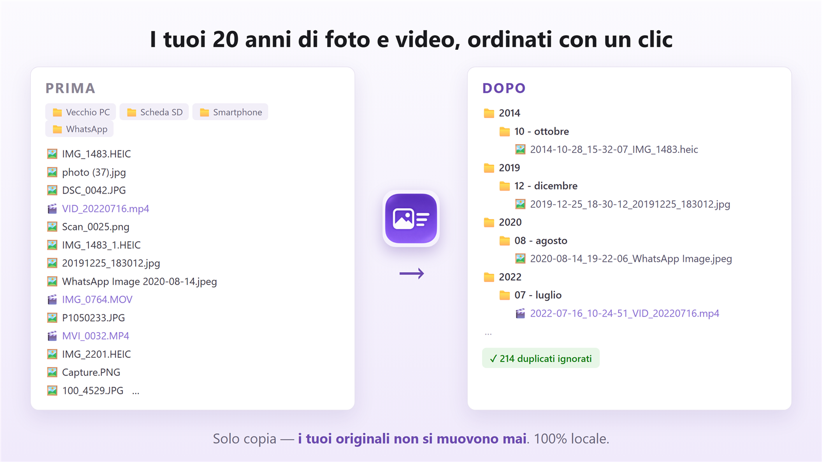The width and height of the screenshot is (822, 462).
Task: Select file 2022-07-16_10-24-51_VID_20220716.mp4
Action: tap(625, 314)
